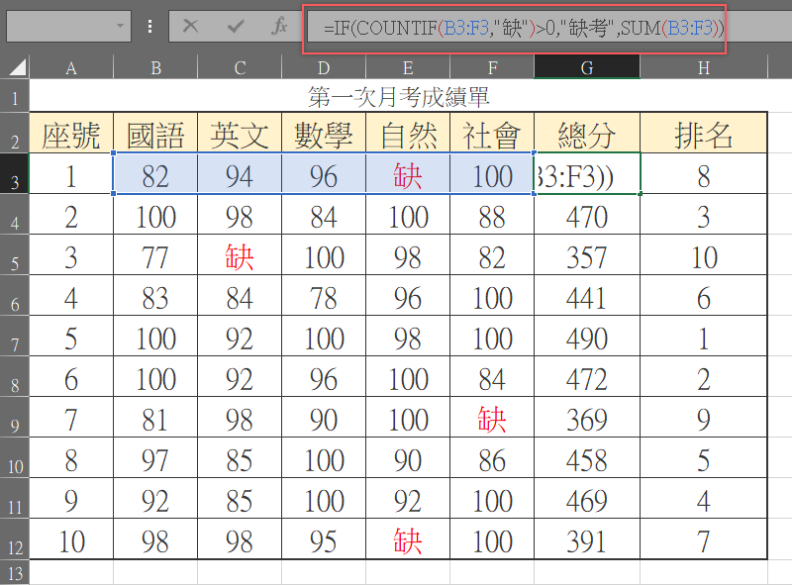Image resolution: width=792 pixels, height=585 pixels.
Task: Click the red 缺 cell in row 5
Action: (240, 257)
